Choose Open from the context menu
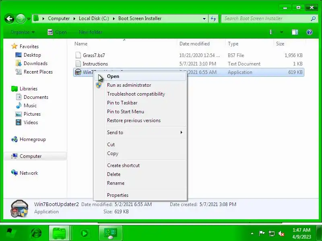 tap(140, 76)
